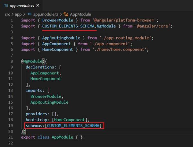This screenshot has height=147, width=193.
Task: Click the AppModule class name on line 21
Action: 63,137
